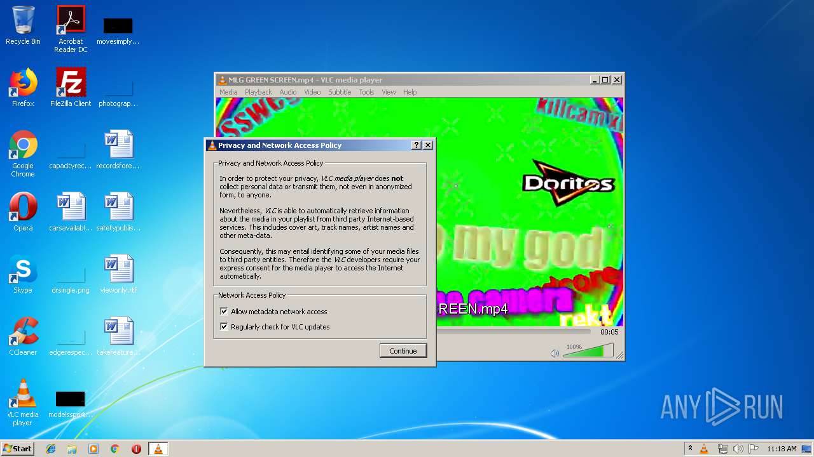Launch Acrobat Reader DC shortcut
The height and width of the screenshot is (457, 814).
pyautogui.click(x=71, y=29)
